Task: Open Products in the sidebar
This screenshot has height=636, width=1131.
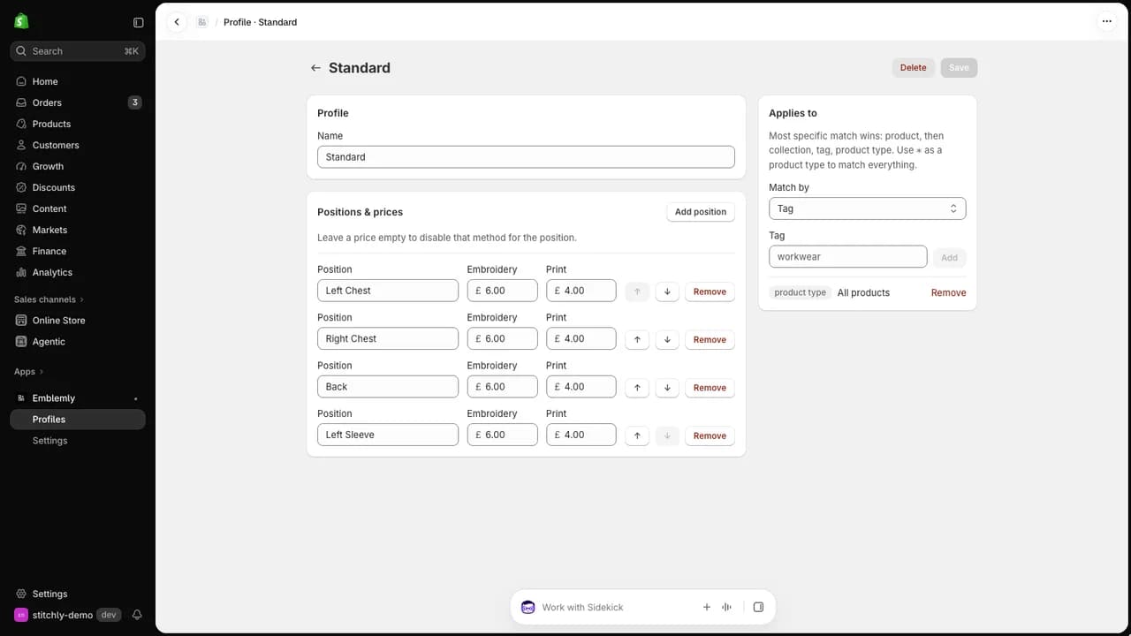Action: tap(78, 124)
